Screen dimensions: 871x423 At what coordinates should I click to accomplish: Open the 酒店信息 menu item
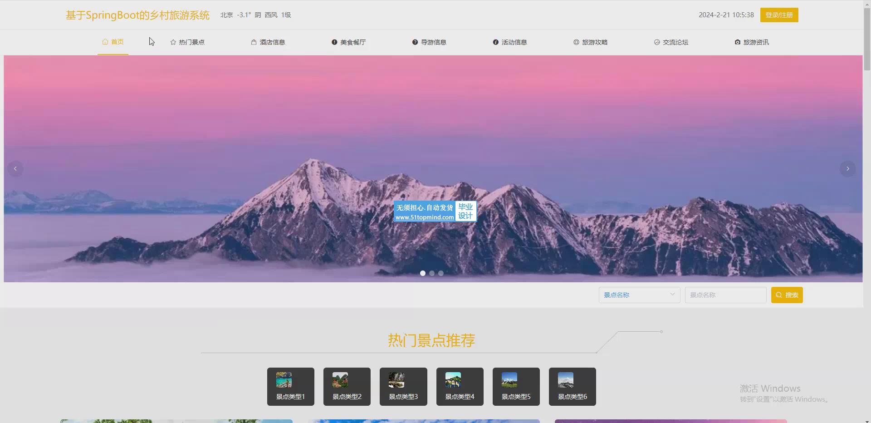click(x=268, y=42)
